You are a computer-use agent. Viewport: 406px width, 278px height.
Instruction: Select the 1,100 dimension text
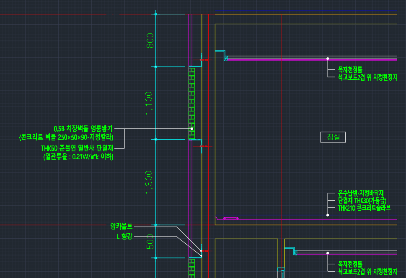pyautogui.click(x=150, y=103)
